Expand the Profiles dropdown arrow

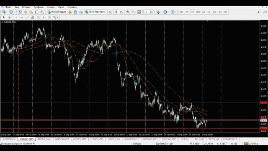14,12
